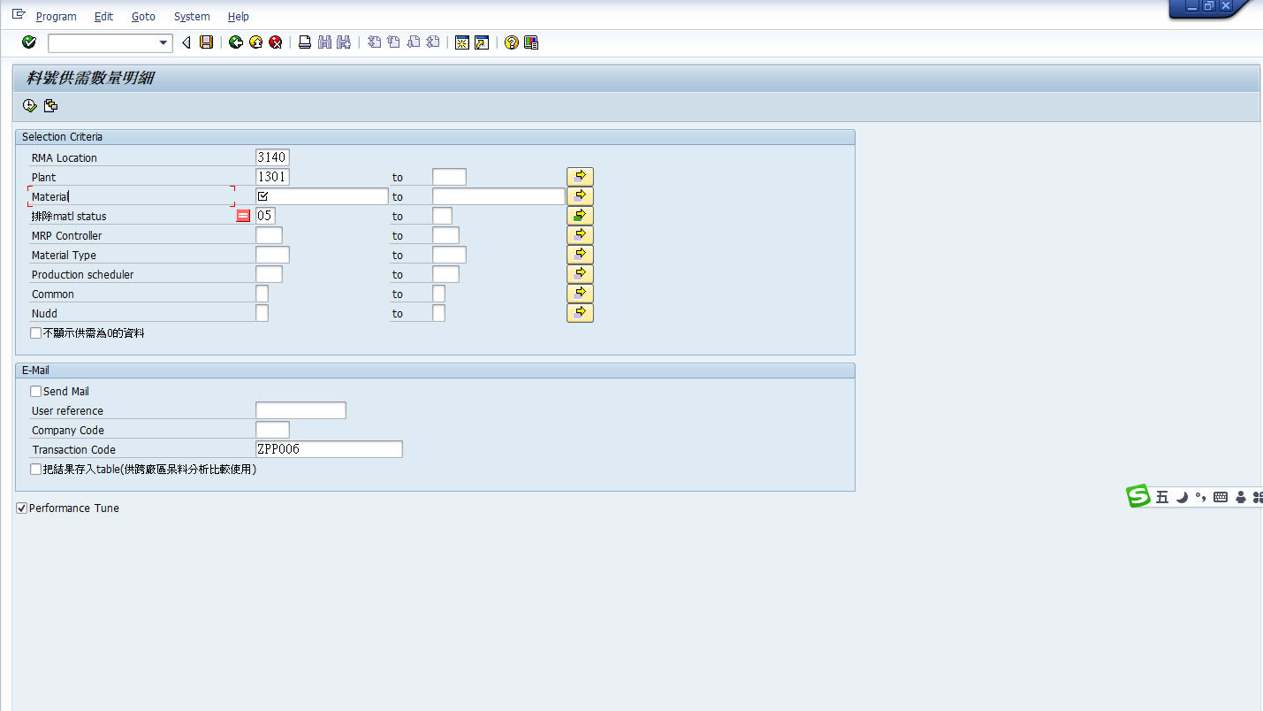The image size is (1263, 711).
Task: Open multiple selection for MRP Controller
Action: pyautogui.click(x=580, y=235)
